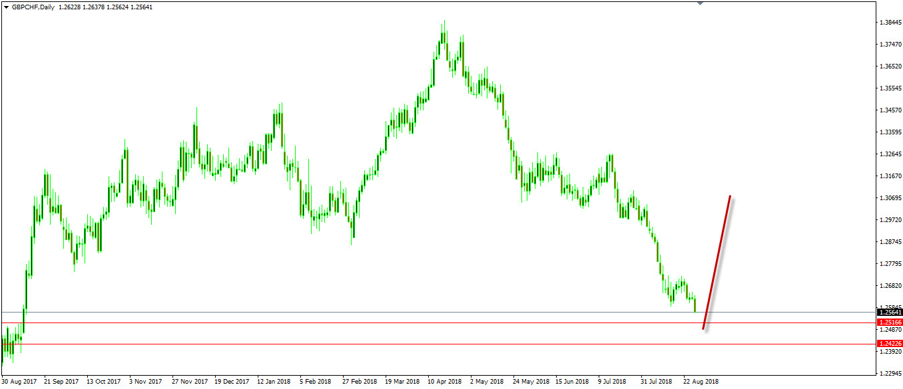The image size is (903, 389).
Task: Click price scale value 1.31670
Action: click(x=890, y=176)
